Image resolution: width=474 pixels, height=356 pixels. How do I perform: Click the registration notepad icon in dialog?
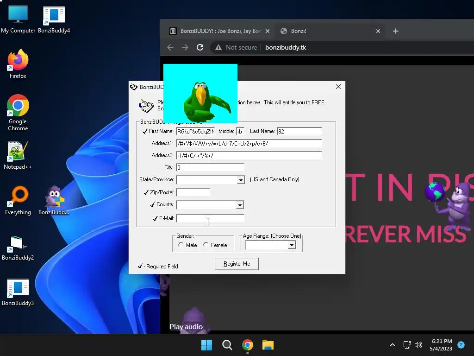[146, 105]
